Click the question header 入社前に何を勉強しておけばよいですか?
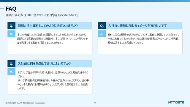 [44, 64]
